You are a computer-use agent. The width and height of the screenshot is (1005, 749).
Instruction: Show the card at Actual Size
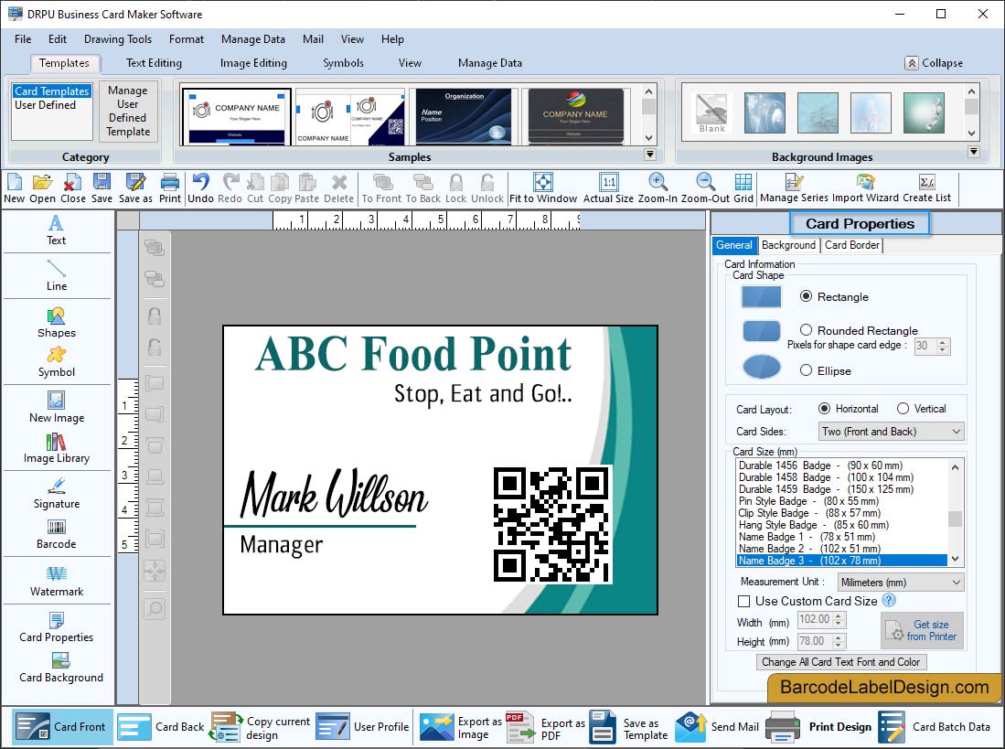pos(608,189)
